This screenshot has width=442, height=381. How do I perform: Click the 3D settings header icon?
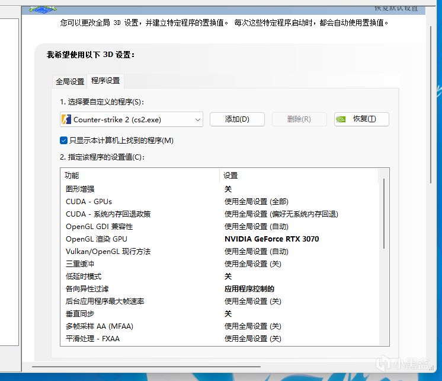pos(43,9)
